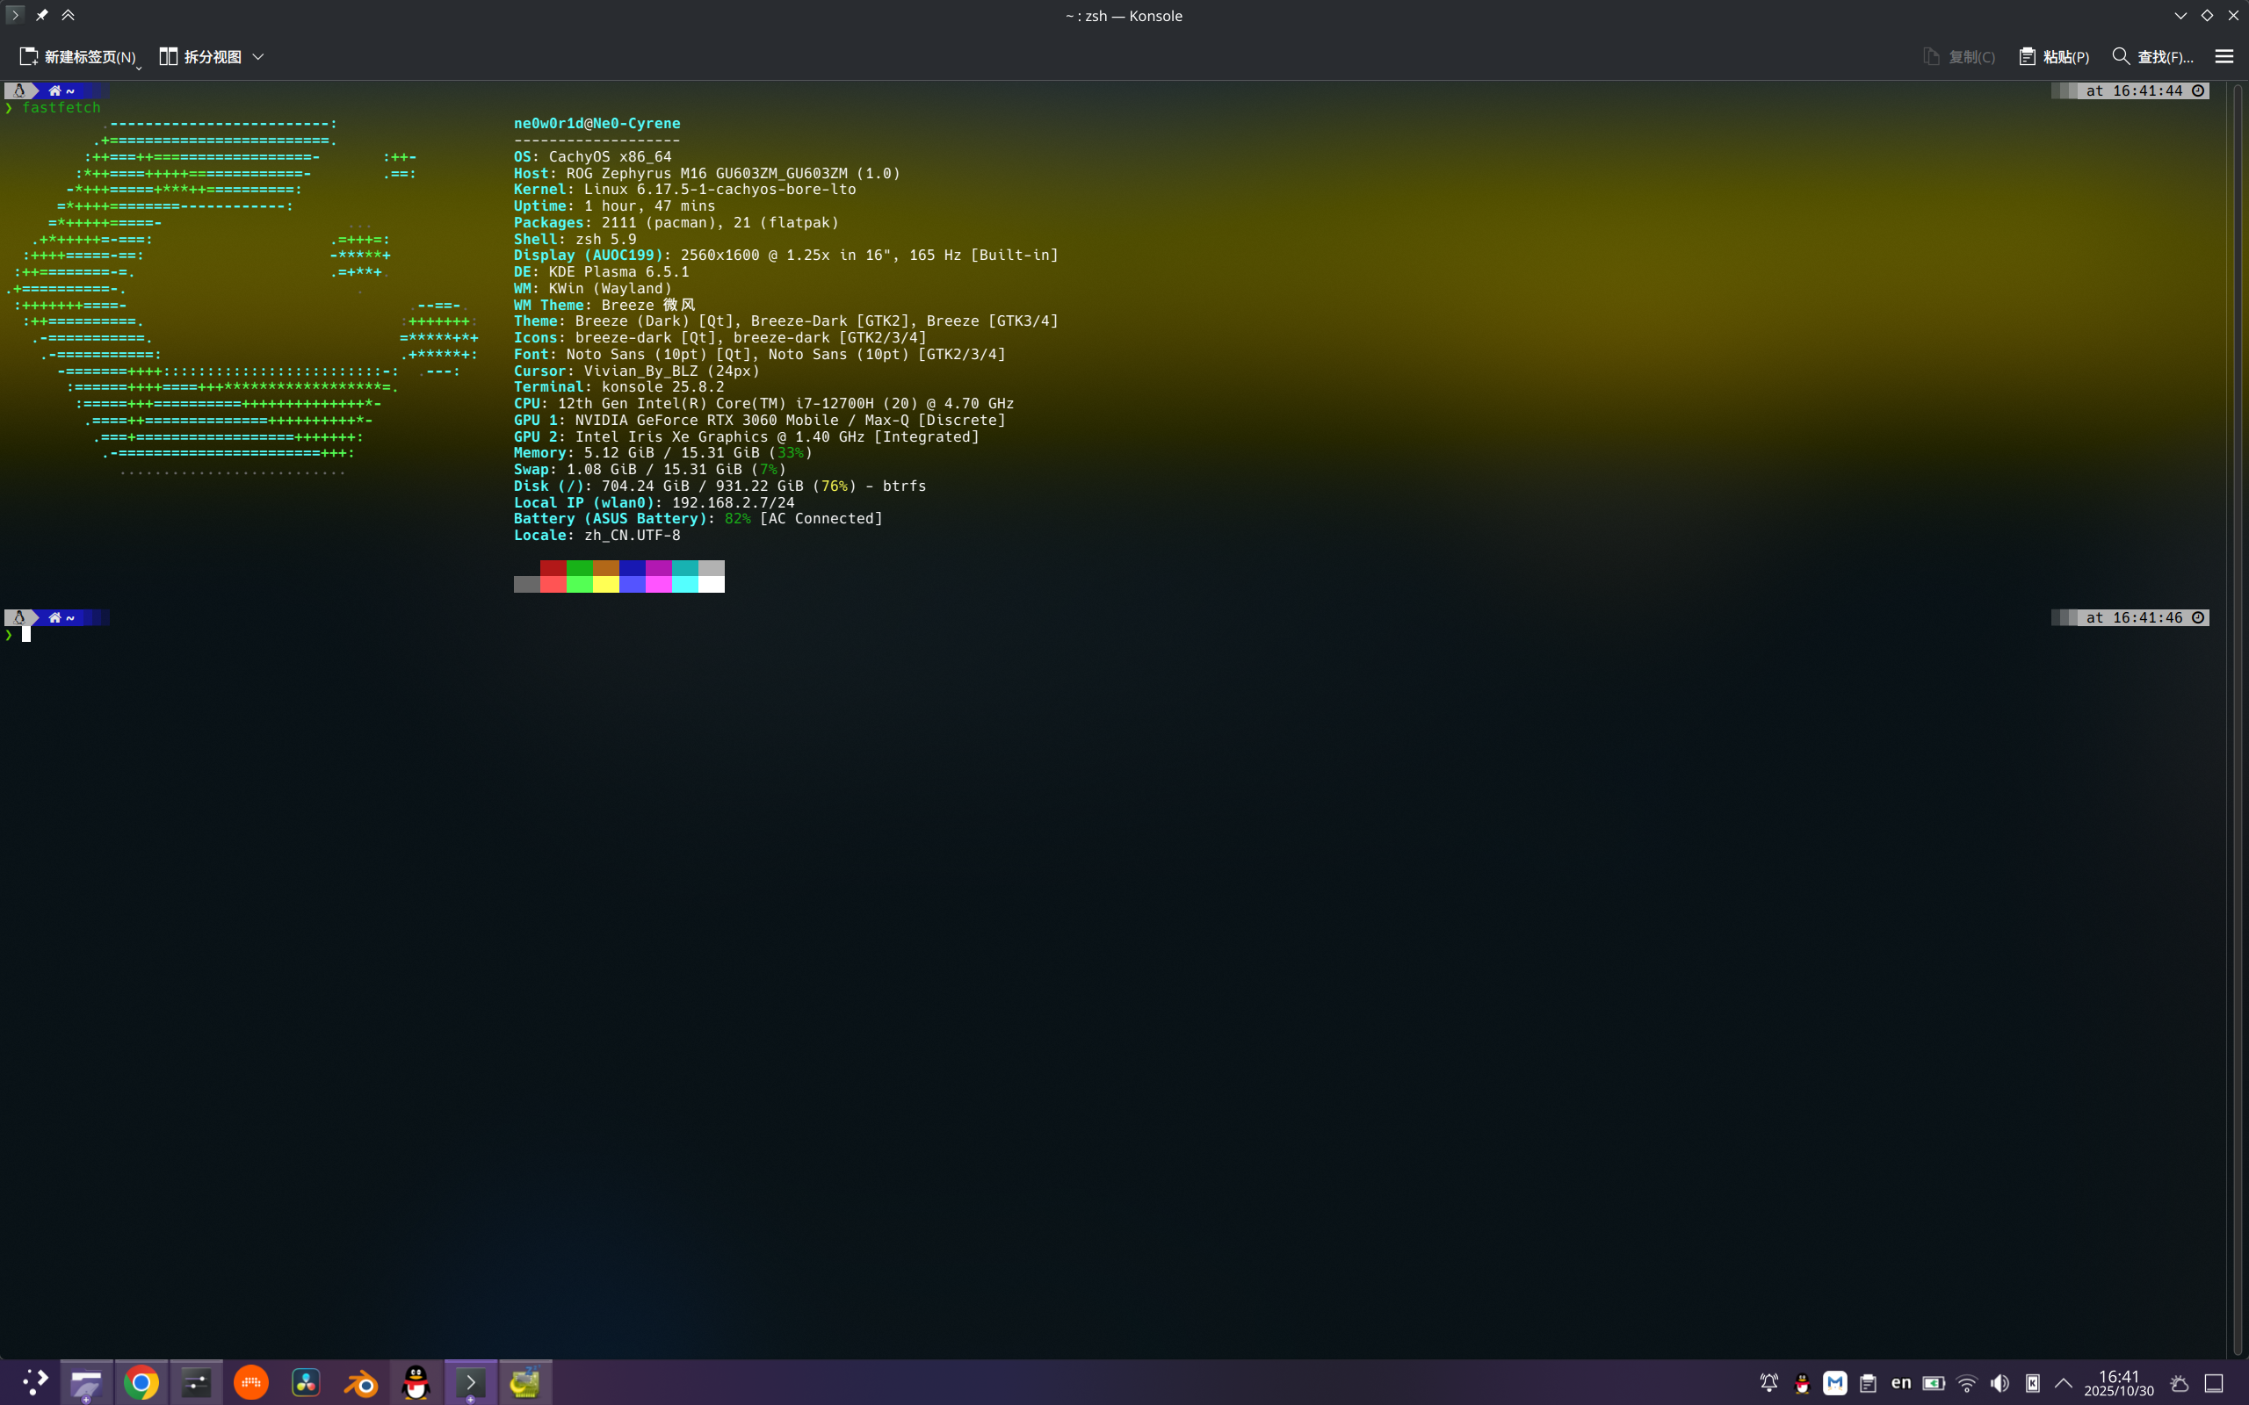The image size is (2249, 1405).
Task: Open the volume control tray icon
Action: click(x=2000, y=1383)
